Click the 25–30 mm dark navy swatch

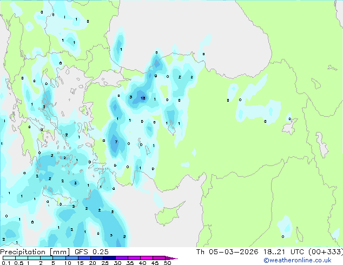pyautogui.click(x=109, y=258)
